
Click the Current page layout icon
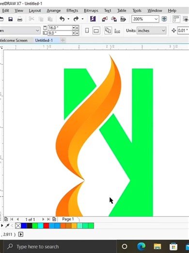coord(117,31)
